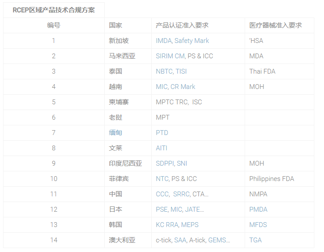Open the AITI link for Brunei
This screenshot has width=324, height=252.
click(x=161, y=148)
